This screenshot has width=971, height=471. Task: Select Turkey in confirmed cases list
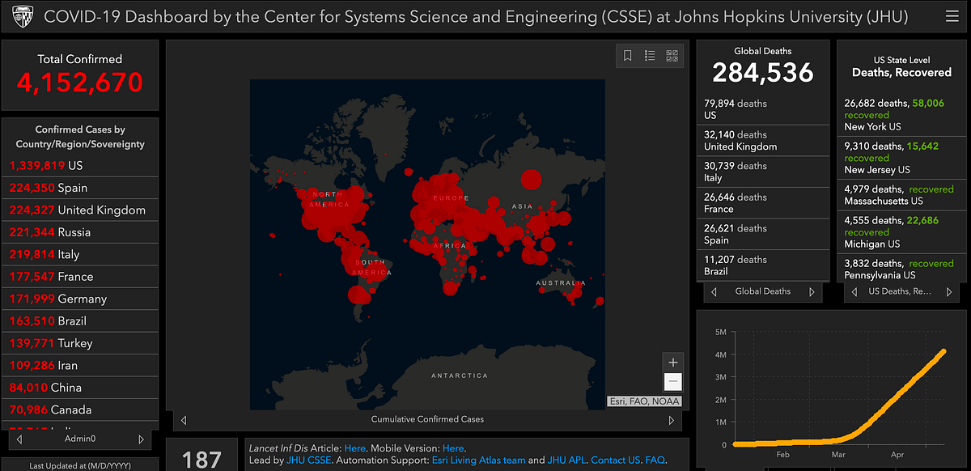(x=79, y=343)
